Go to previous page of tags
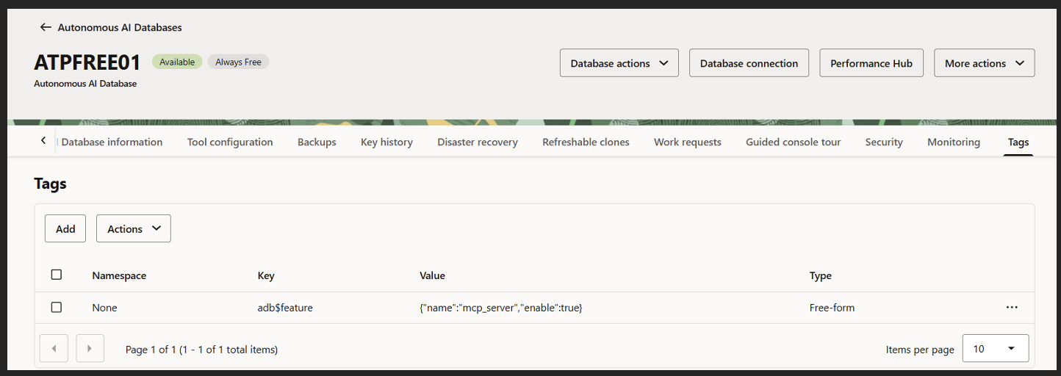Screen dimensions: 1061x376 54,349
